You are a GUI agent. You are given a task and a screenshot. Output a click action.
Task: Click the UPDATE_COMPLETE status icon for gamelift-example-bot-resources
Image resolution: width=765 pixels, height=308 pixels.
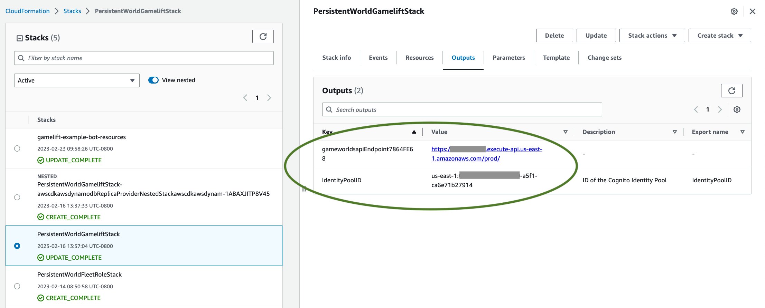tap(41, 160)
